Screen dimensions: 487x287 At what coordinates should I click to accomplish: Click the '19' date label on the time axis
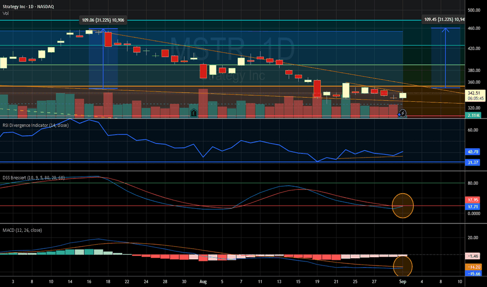317,282
